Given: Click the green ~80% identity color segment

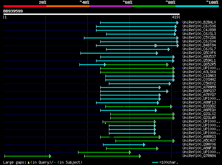Looking at the screenshot, I should point(154,6).
